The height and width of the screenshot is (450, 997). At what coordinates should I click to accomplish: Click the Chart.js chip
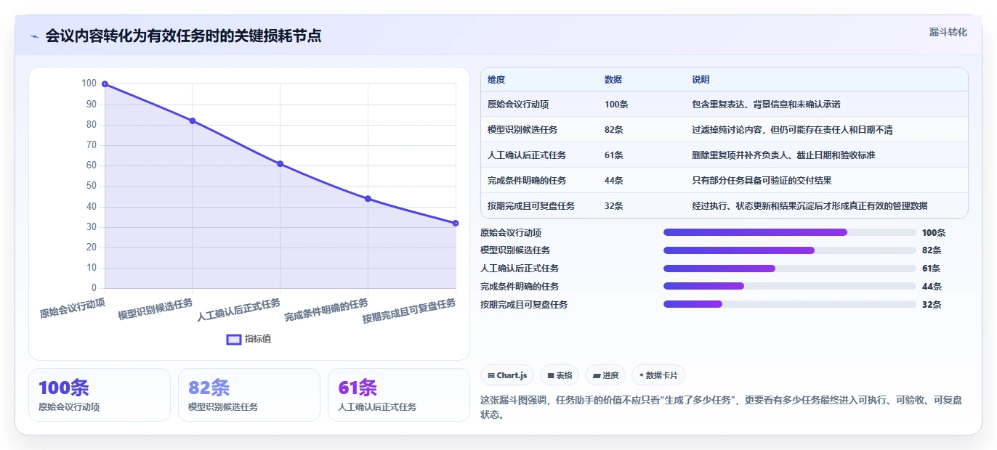507,375
